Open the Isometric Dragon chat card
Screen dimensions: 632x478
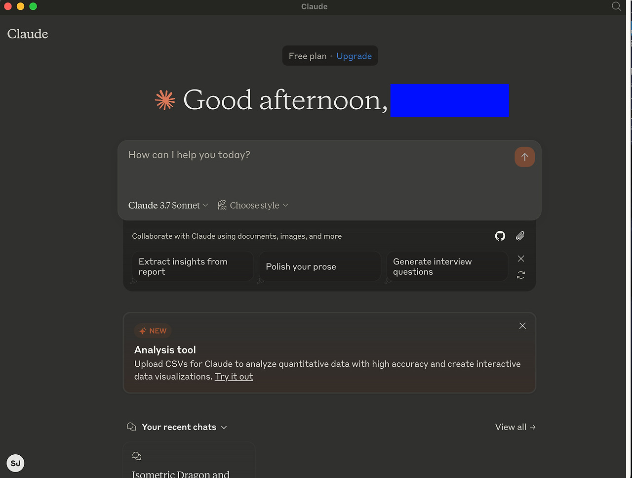(189, 460)
